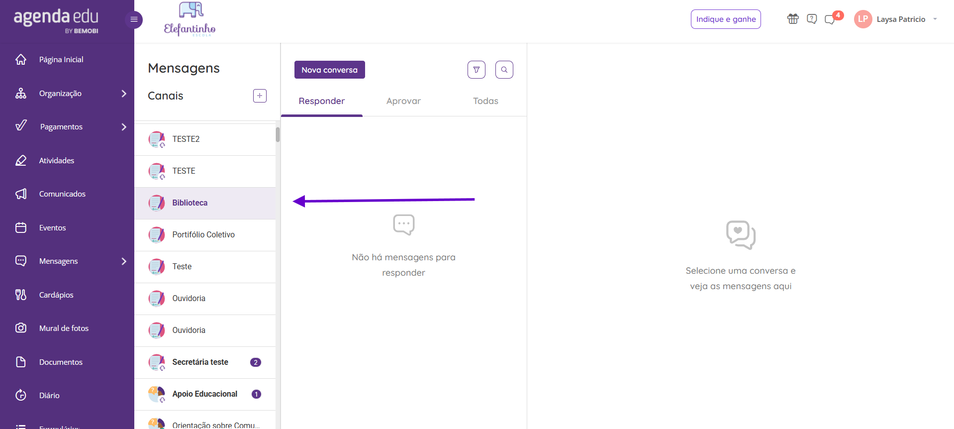This screenshot has height=429, width=954.
Task: Go to Página Inicial home icon
Action: 21,59
